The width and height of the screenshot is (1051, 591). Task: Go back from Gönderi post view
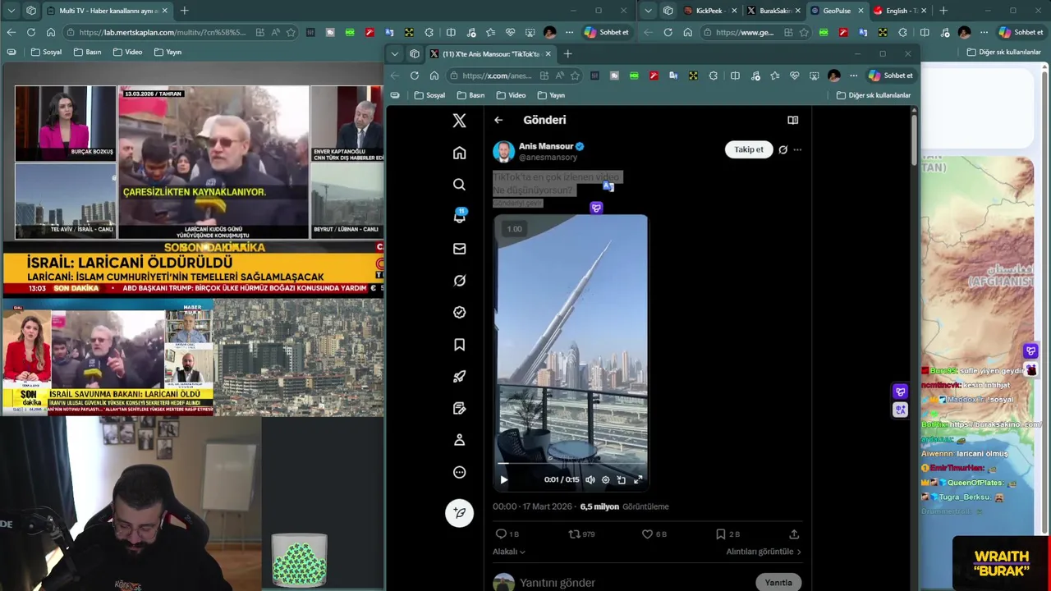(498, 120)
